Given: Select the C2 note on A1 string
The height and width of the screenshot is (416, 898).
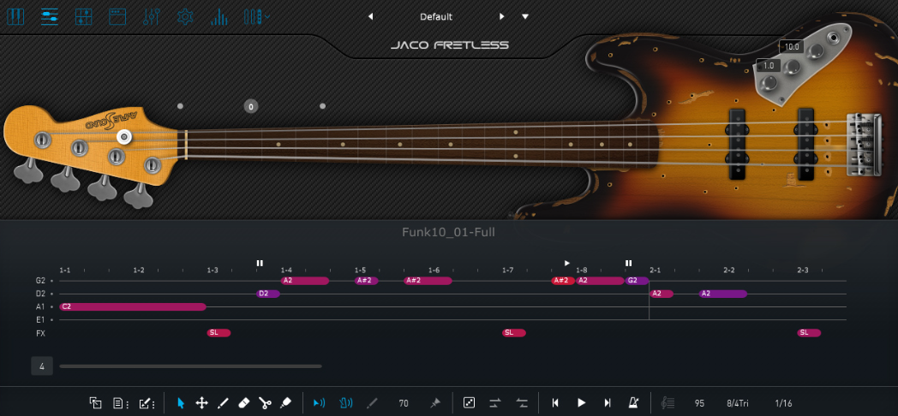Looking at the screenshot, I should 132,306.
